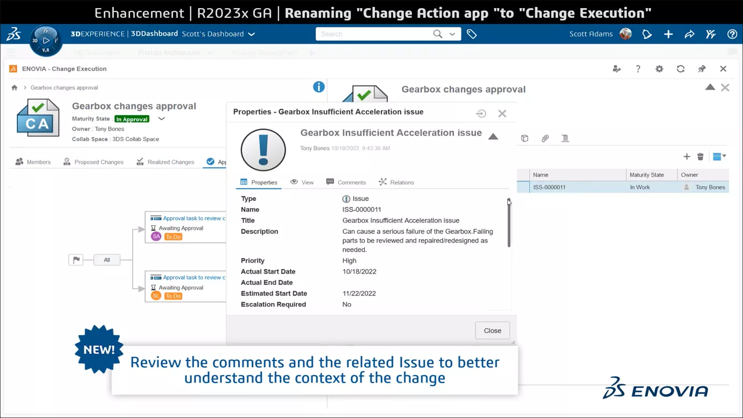Click the ISS-0000011 name value
The height and width of the screenshot is (418, 743).
(362, 210)
